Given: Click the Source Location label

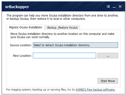Looking at the screenshot, I should click(x=21, y=45).
